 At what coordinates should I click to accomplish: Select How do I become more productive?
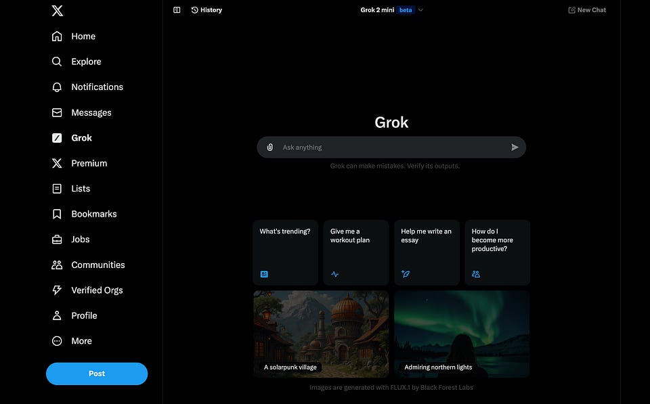[497, 252]
